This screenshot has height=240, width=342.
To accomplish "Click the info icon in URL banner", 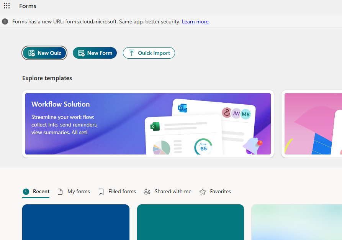I will [x=5, y=21].
